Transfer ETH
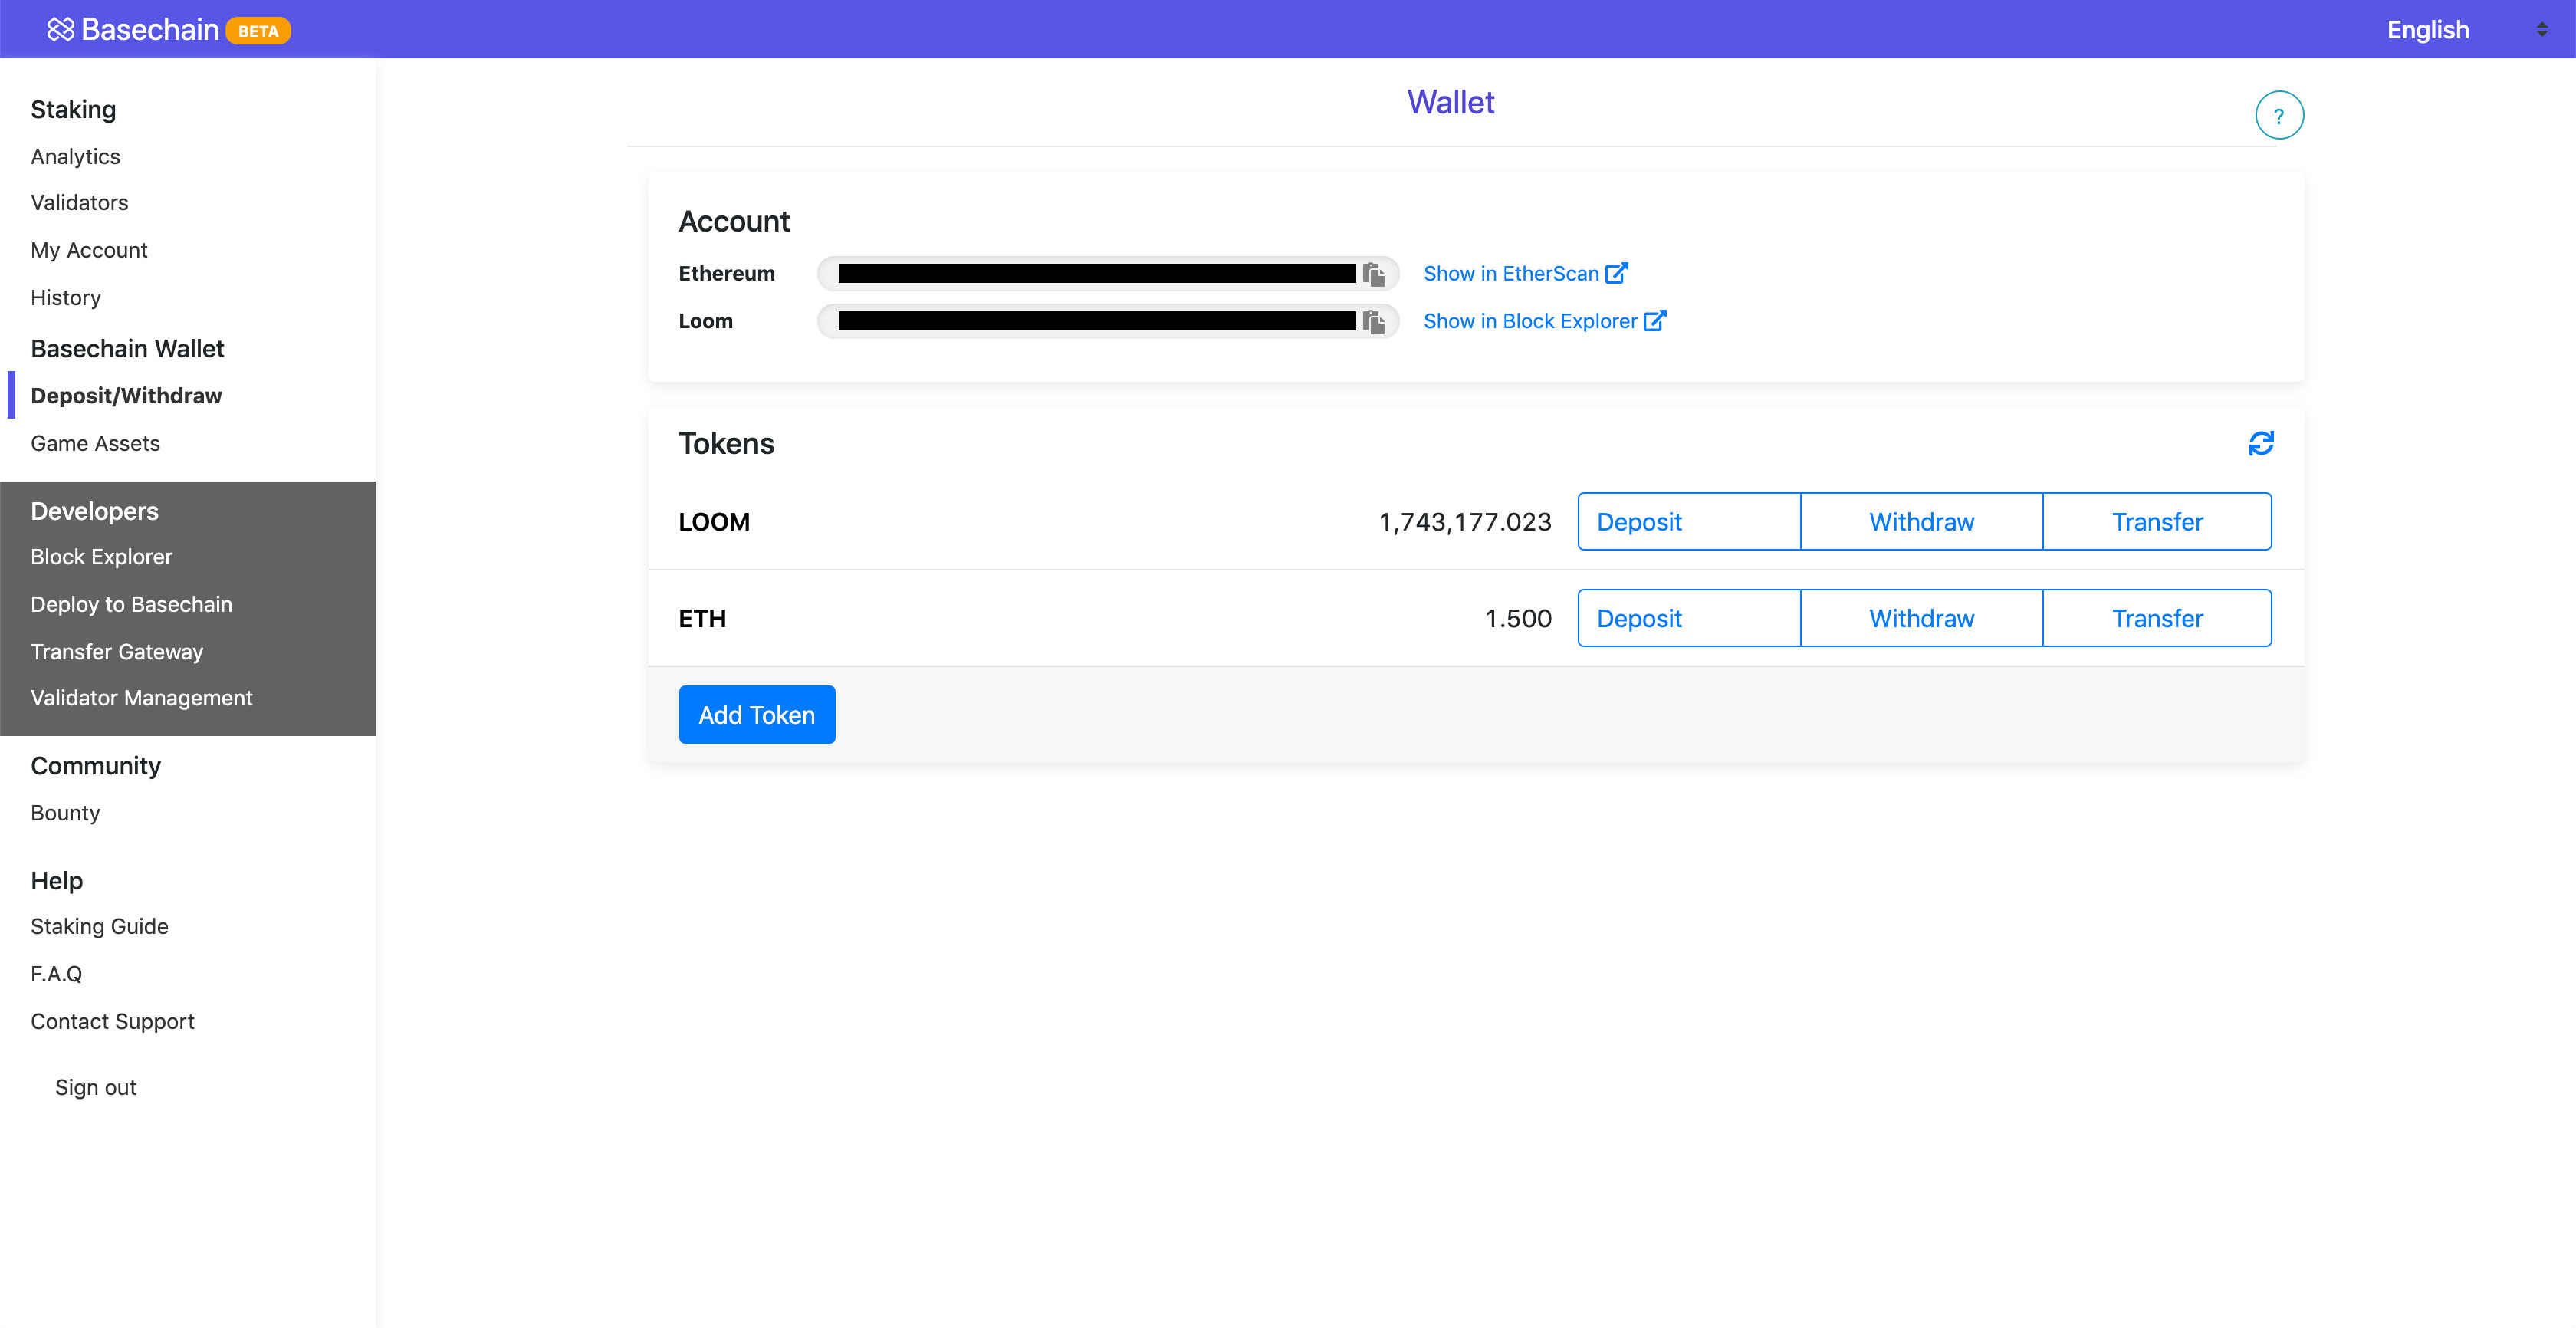The width and height of the screenshot is (2576, 1328). click(2157, 618)
